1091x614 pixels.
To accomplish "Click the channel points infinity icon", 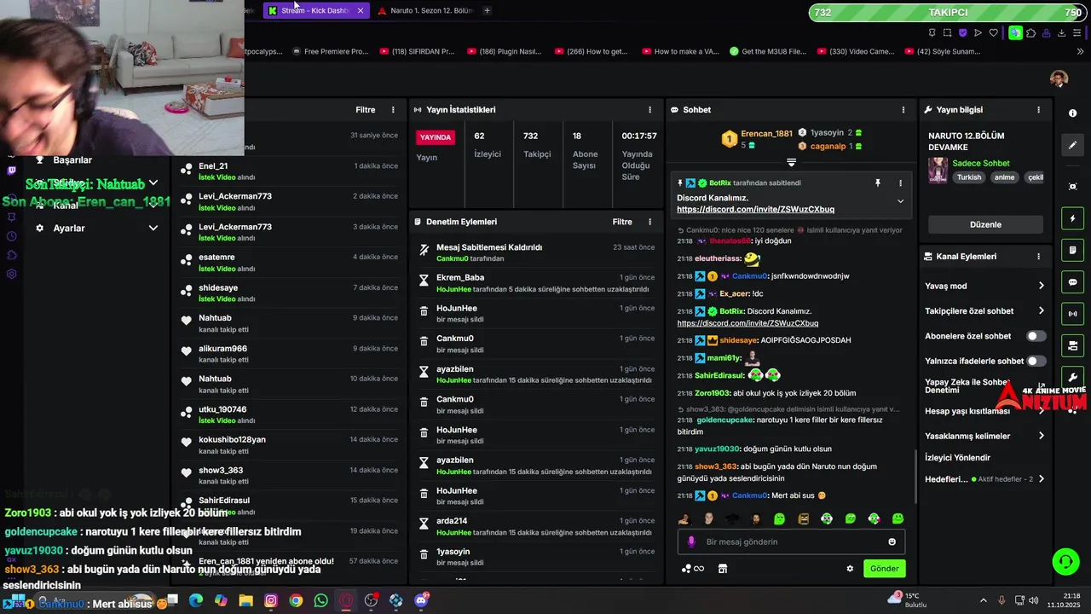I will pos(694,569).
